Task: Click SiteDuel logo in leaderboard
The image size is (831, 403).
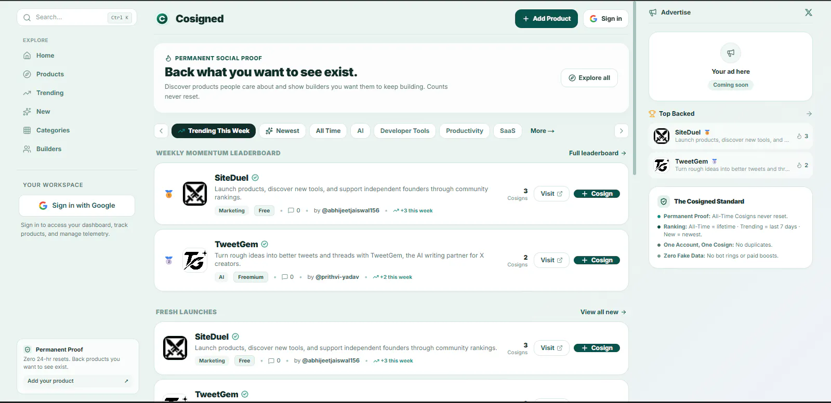Action: 195,194
